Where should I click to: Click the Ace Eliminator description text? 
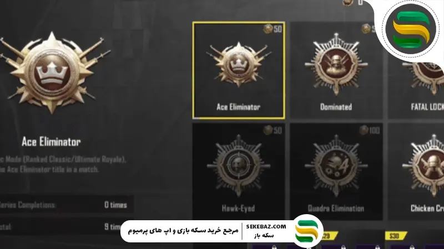tap(63, 164)
